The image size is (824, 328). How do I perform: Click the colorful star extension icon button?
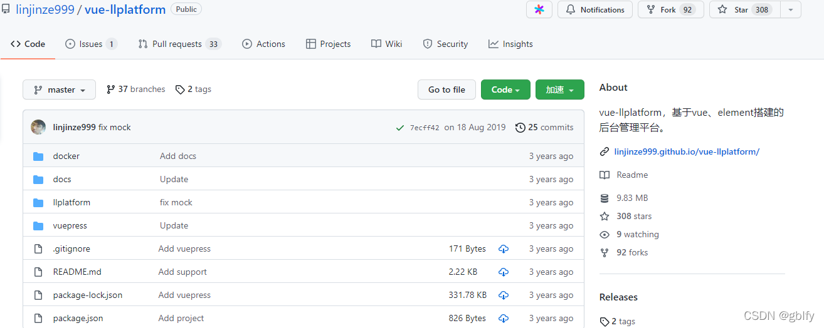539,9
